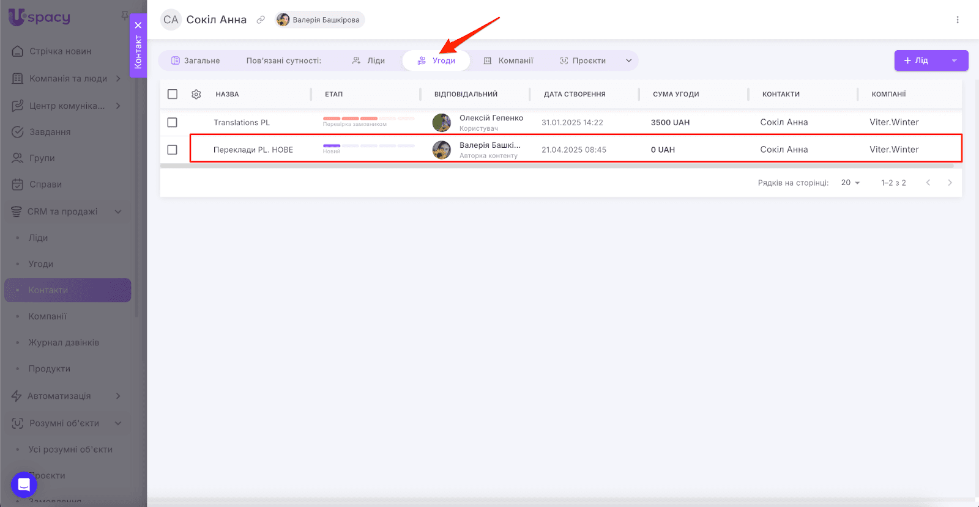Click the Translations PL stage progress bar
The height and width of the screenshot is (507, 979).
coord(368,119)
